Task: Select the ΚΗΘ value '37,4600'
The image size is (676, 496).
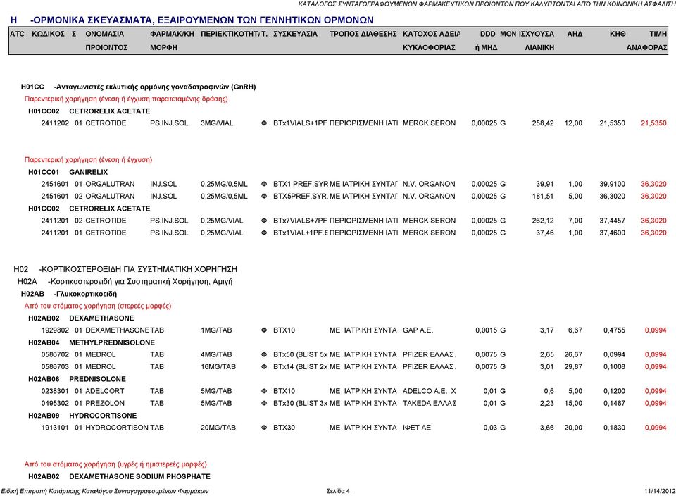Action: coord(612,232)
